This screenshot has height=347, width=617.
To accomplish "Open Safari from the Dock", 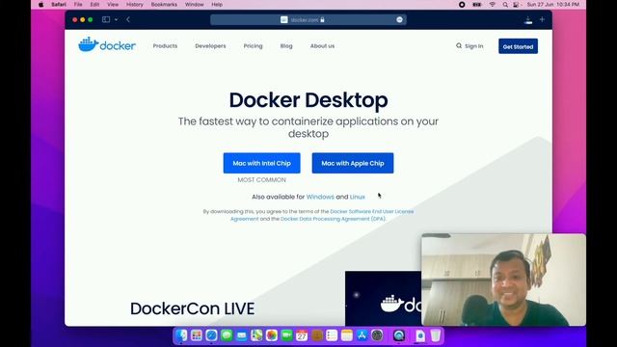I will (x=211, y=335).
